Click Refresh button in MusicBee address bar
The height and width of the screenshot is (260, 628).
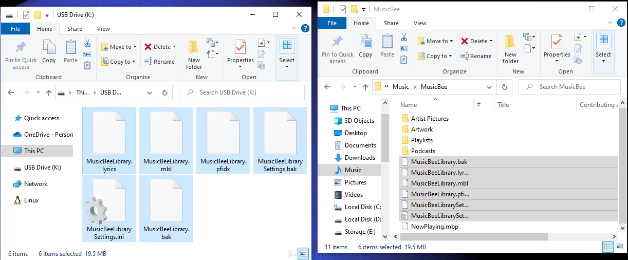[505, 87]
